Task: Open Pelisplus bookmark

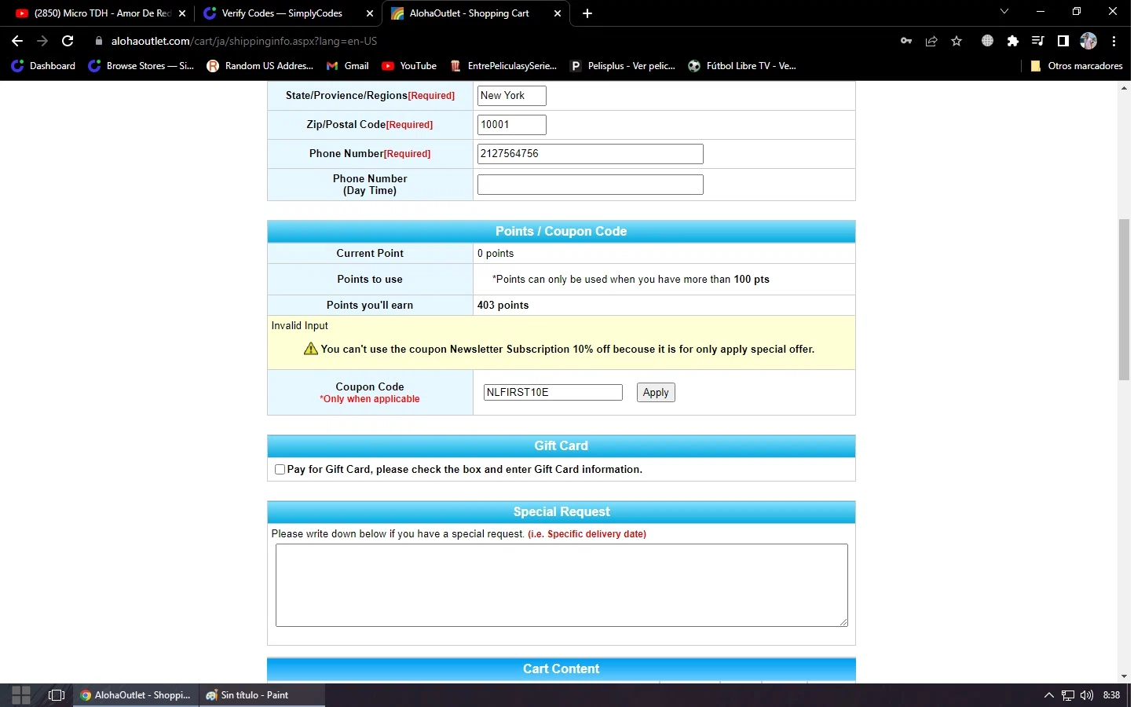Action: click(x=623, y=66)
